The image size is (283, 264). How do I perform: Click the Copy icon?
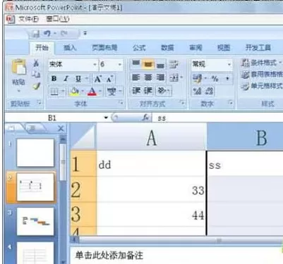[x=36, y=74]
